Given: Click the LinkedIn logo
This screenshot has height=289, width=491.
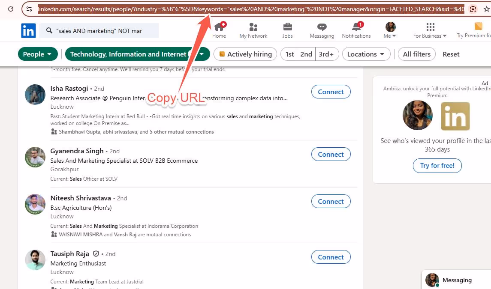Looking at the screenshot, I should [28, 30].
